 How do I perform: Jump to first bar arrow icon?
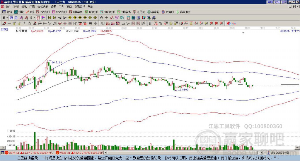tap(49, 18)
